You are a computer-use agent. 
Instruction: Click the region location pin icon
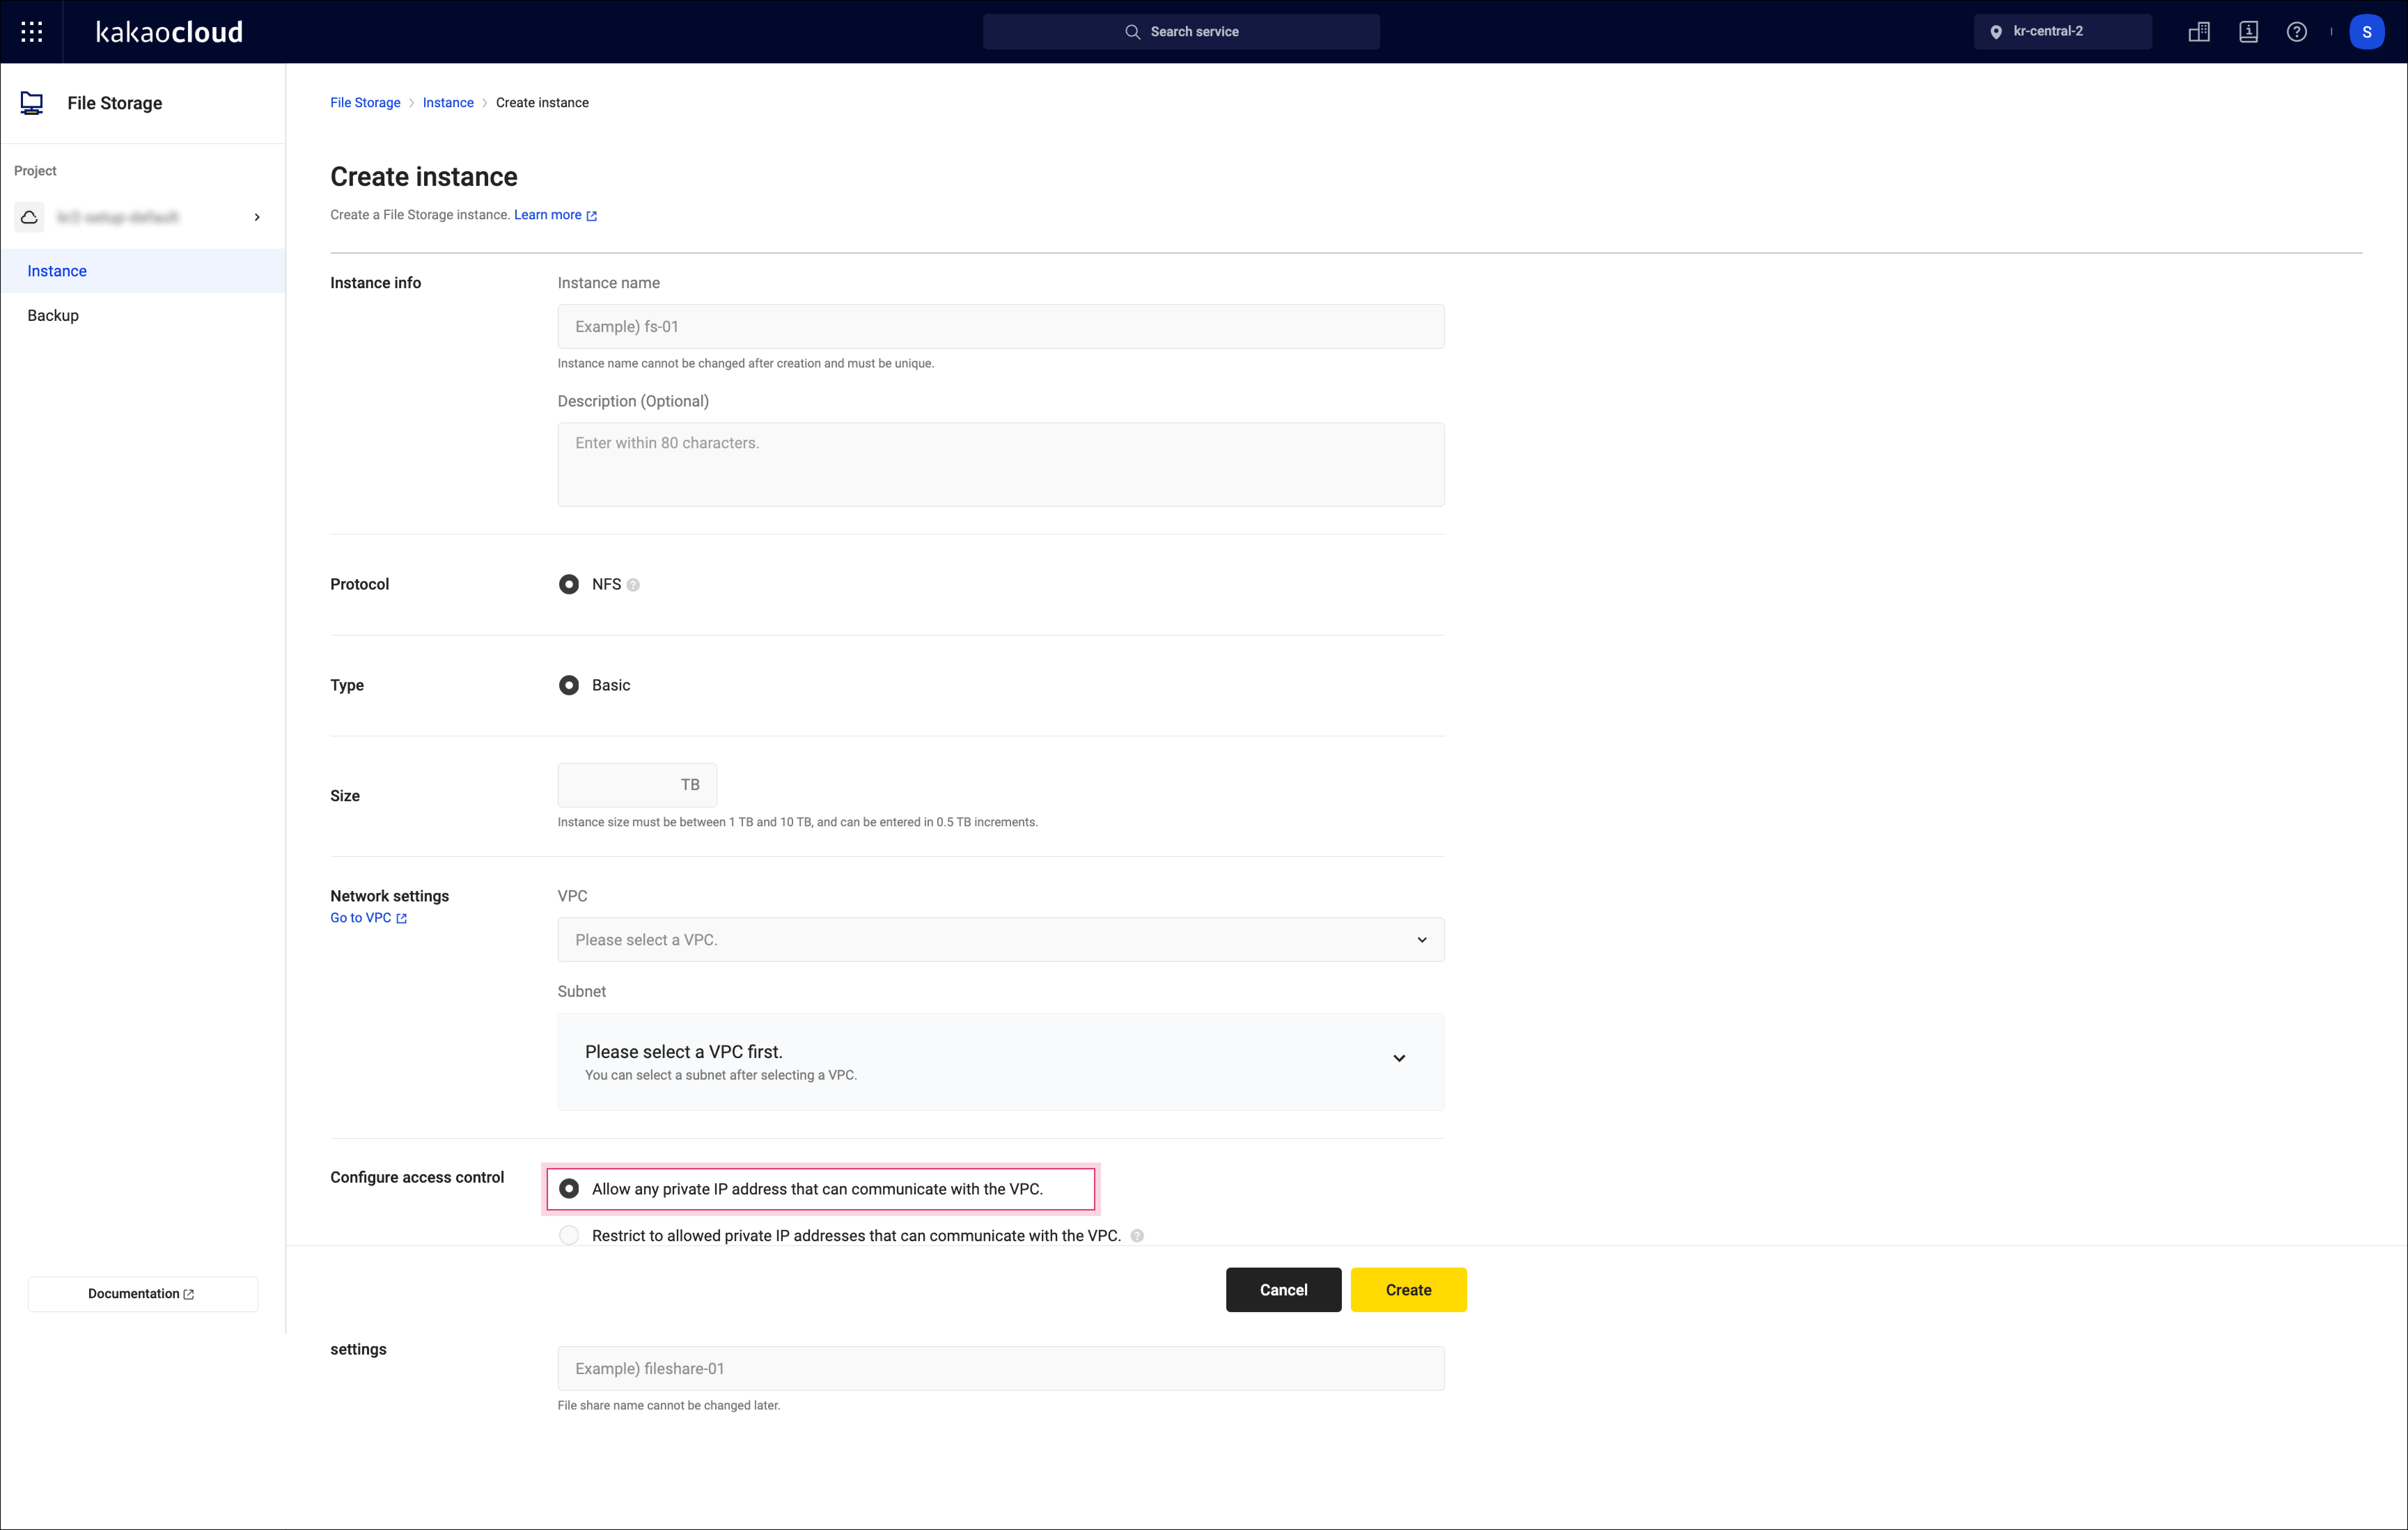click(1996, 32)
